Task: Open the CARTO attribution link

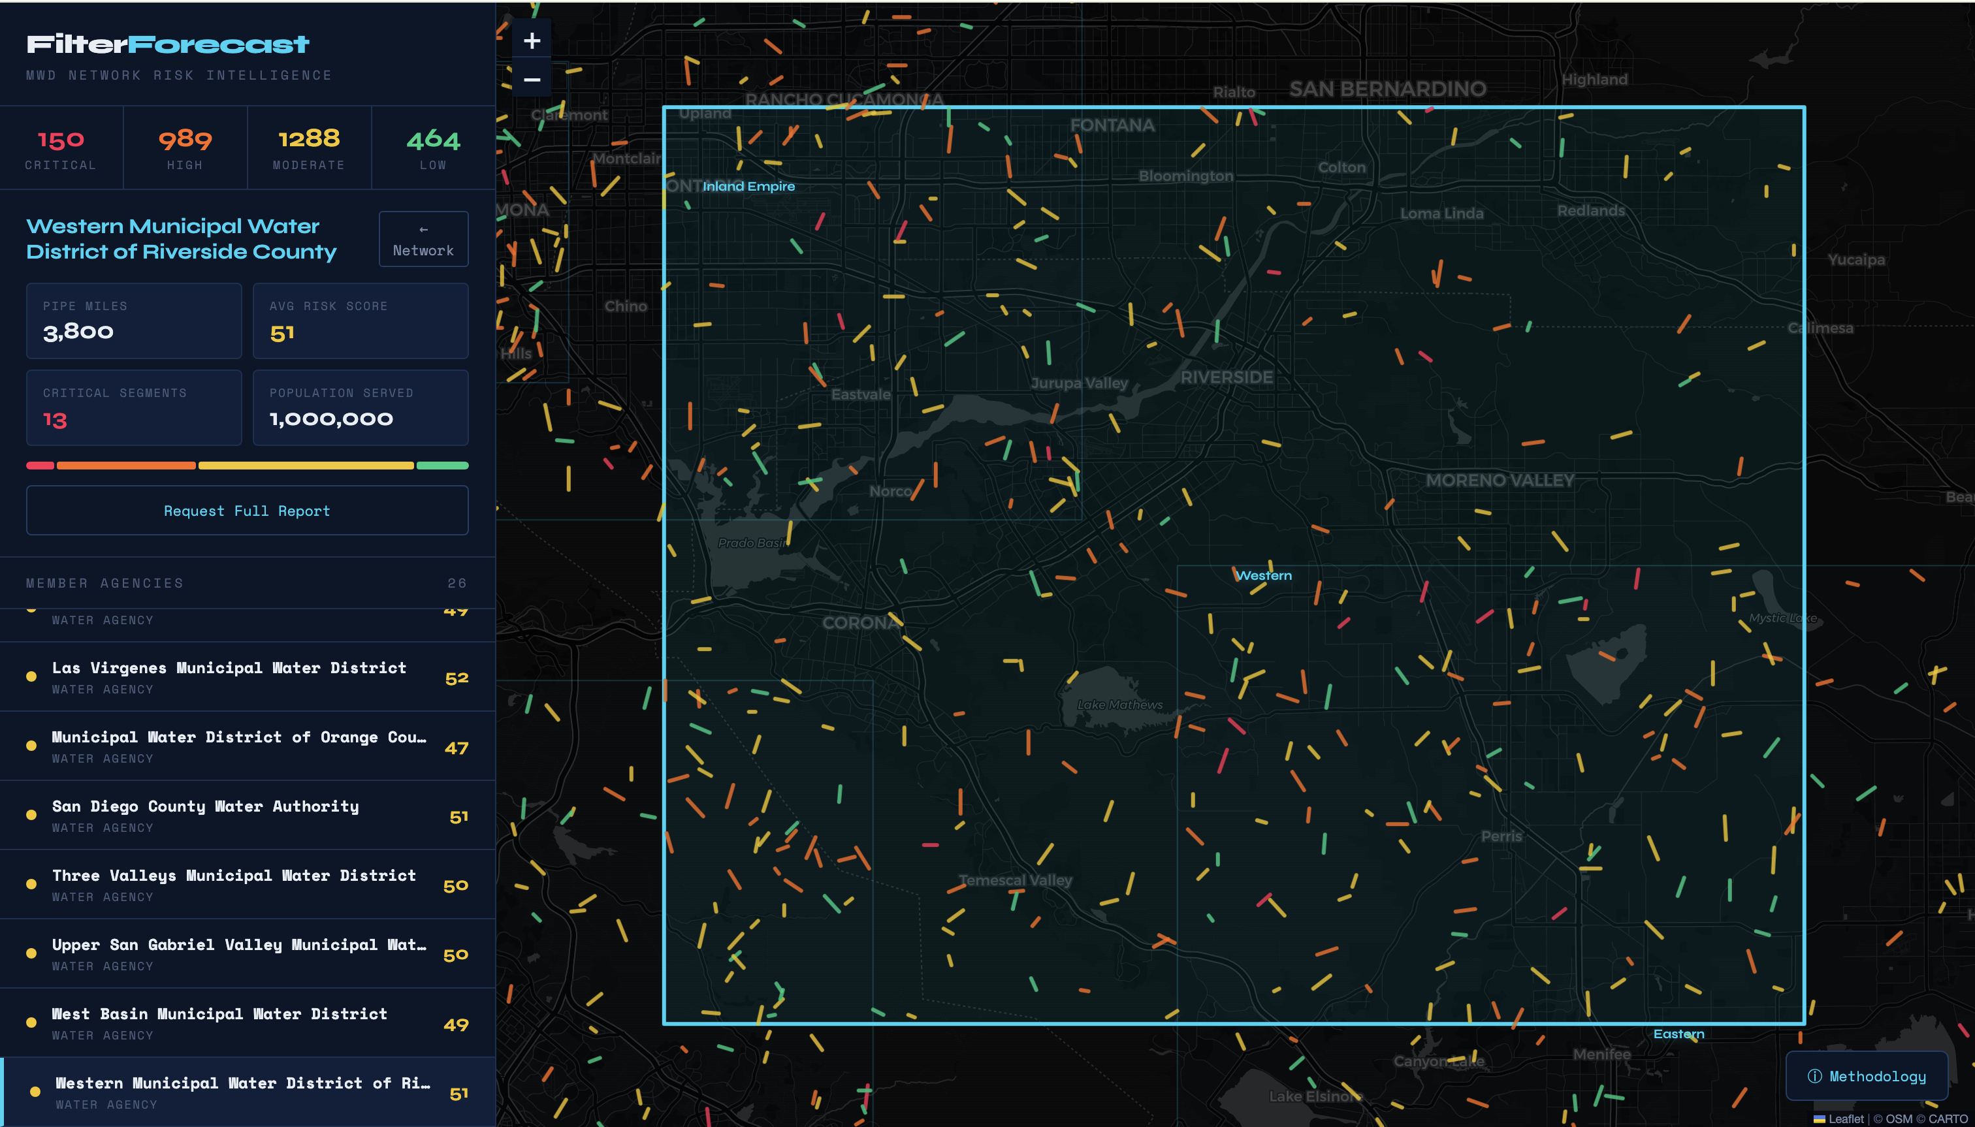Action: [1948, 1119]
